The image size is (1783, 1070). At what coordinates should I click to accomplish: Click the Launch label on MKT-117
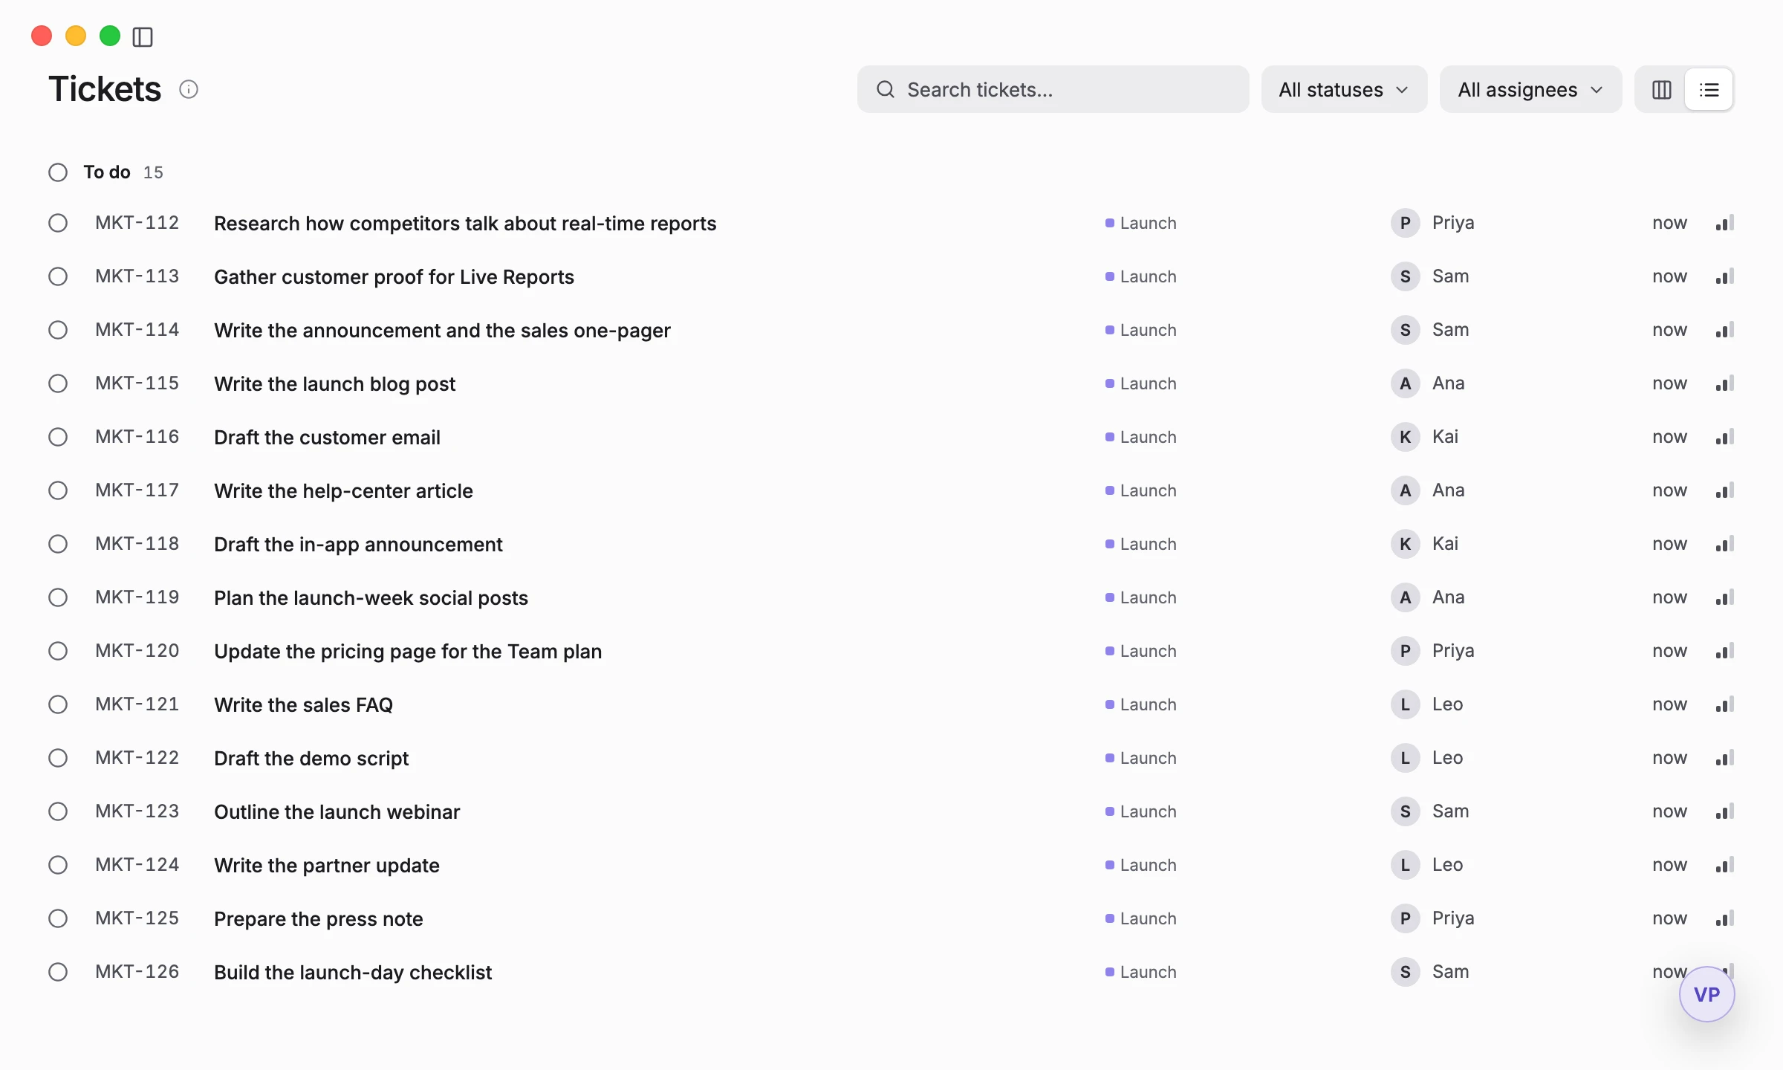click(1141, 490)
